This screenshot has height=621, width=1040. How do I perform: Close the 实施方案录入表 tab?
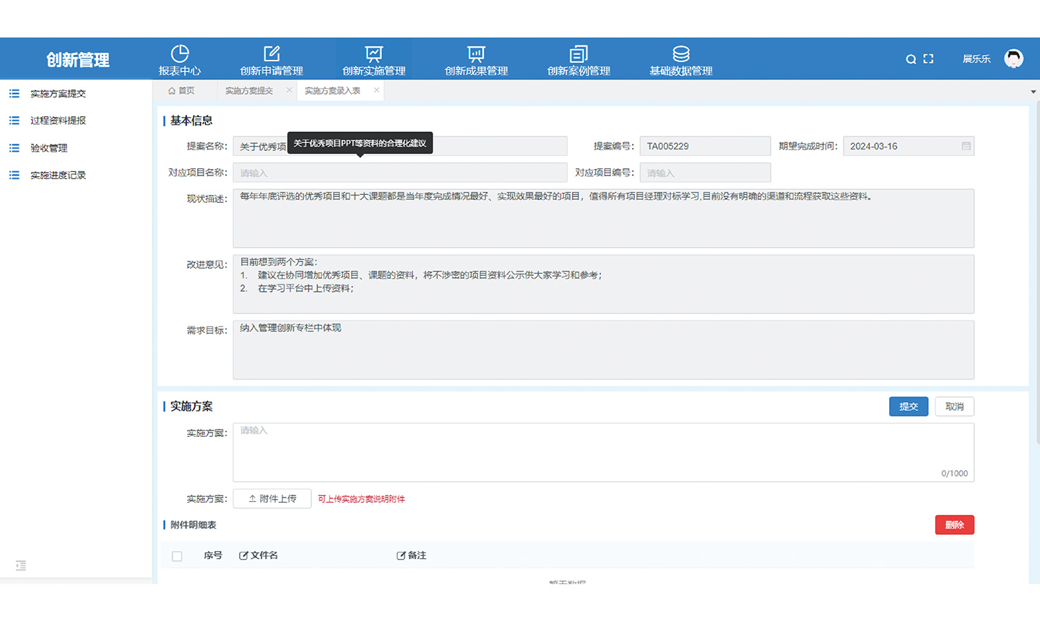click(x=376, y=90)
